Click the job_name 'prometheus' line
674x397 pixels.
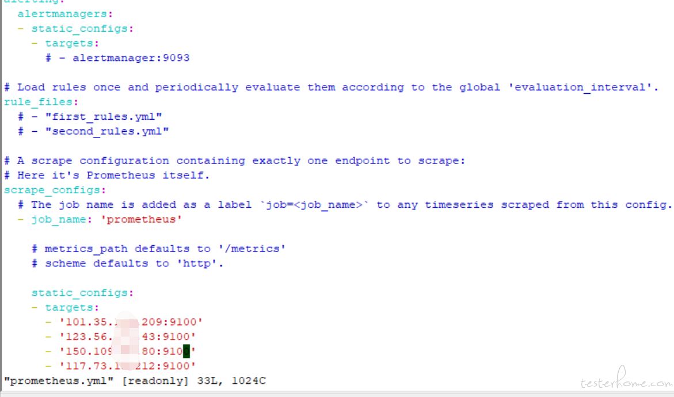pyautogui.click(x=100, y=219)
